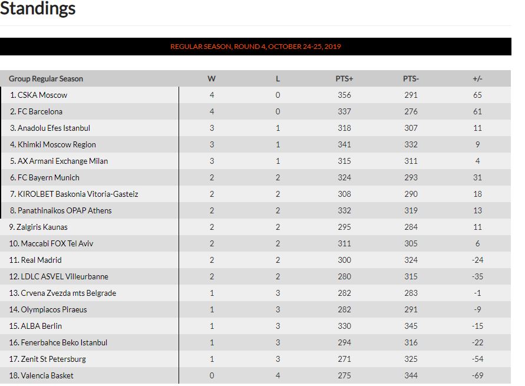Image resolution: width=525 pixels, height=386 pixels.
Task: Click Maccabi FOX Tel Aviv
Action: [x=57, y=243]
